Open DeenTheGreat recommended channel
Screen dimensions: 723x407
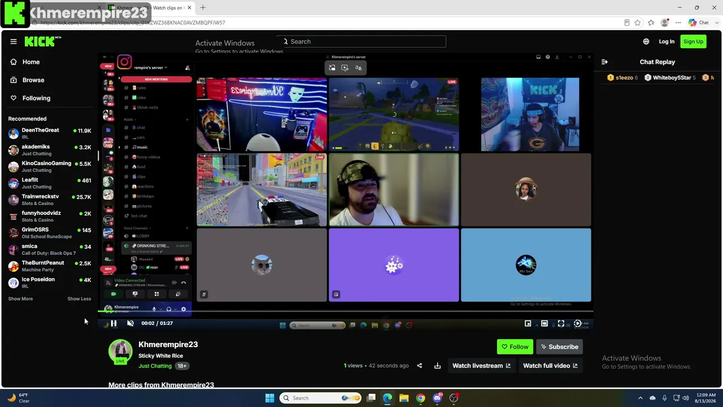(50, 133)
